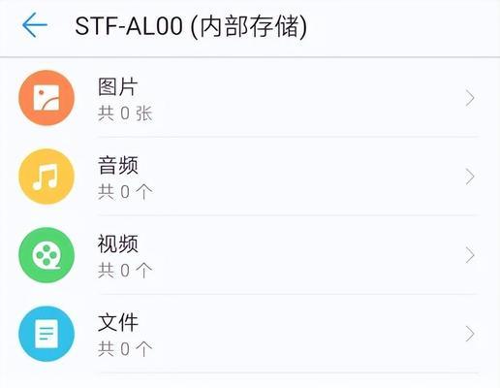Screen dimensions: 500x388
Task: Expand the 音频 row chevron
Action: [470, 177]
